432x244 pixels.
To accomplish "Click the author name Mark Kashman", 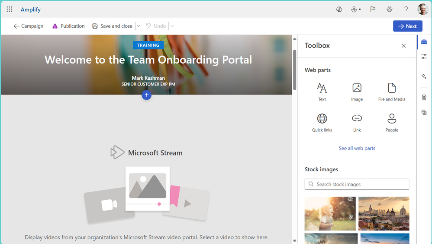I will 148,78.
